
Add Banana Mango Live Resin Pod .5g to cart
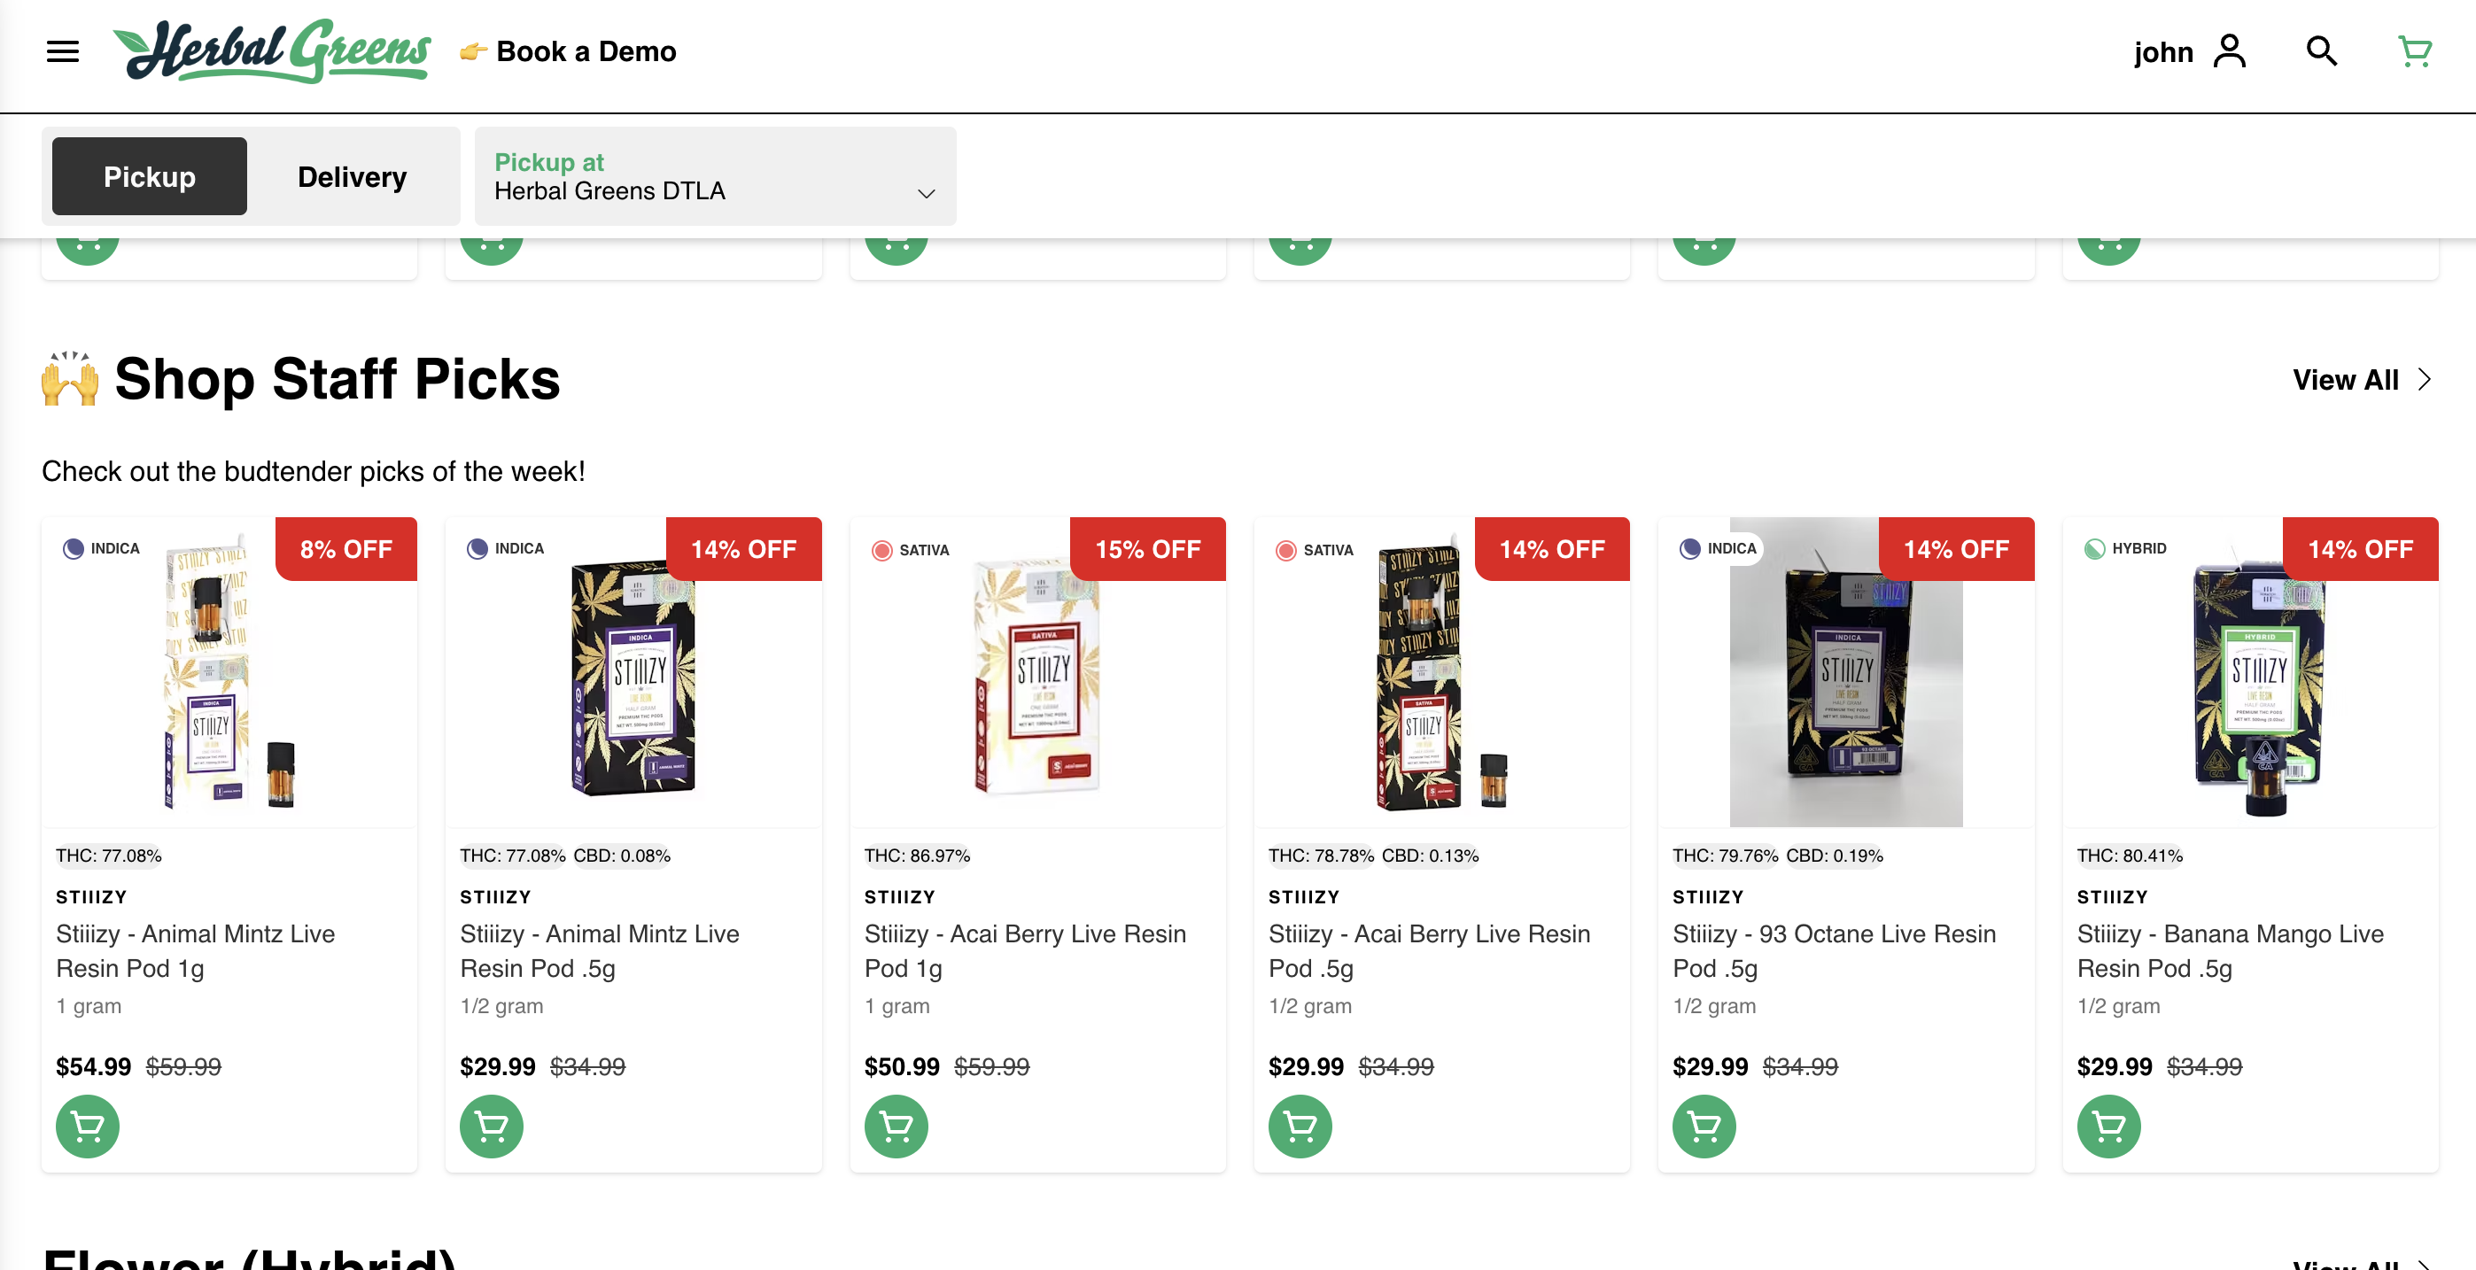pos(2109,1126)
